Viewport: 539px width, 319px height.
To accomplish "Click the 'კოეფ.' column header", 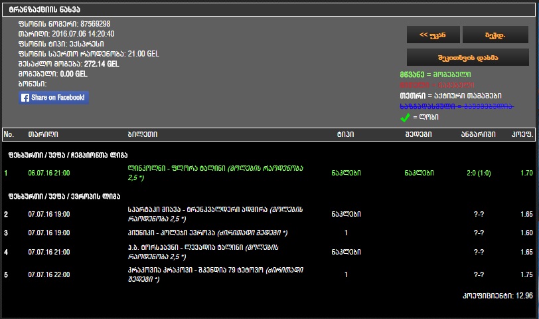I will 522,134.
